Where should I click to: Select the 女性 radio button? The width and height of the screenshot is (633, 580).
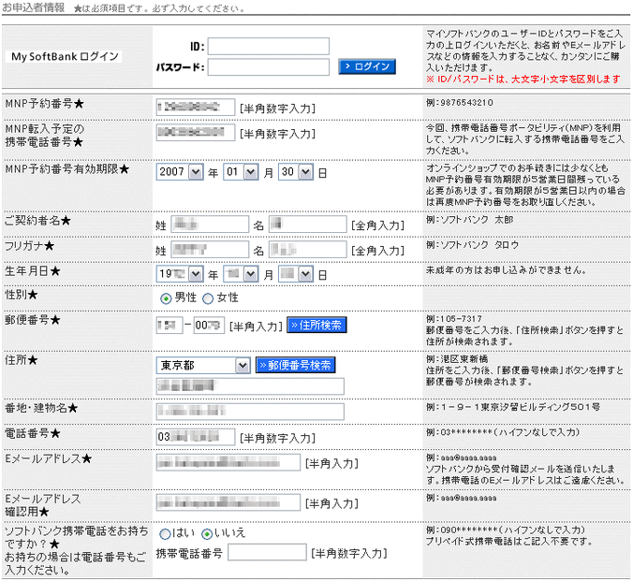point(208,298)
